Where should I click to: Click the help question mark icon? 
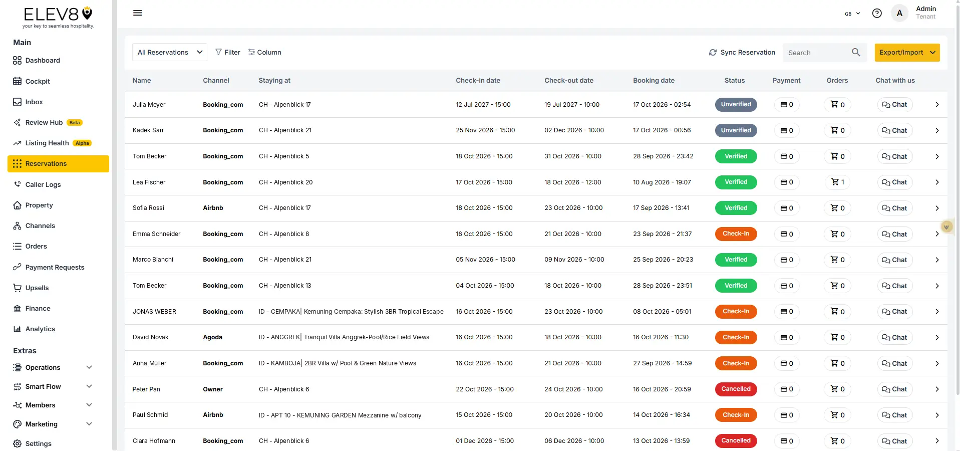point(877,14)
